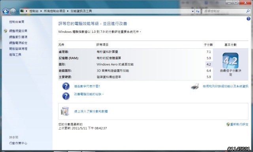This screenshot has width=253, height=152.
Task: Minimize the window
Action: [x=229, y=3]
